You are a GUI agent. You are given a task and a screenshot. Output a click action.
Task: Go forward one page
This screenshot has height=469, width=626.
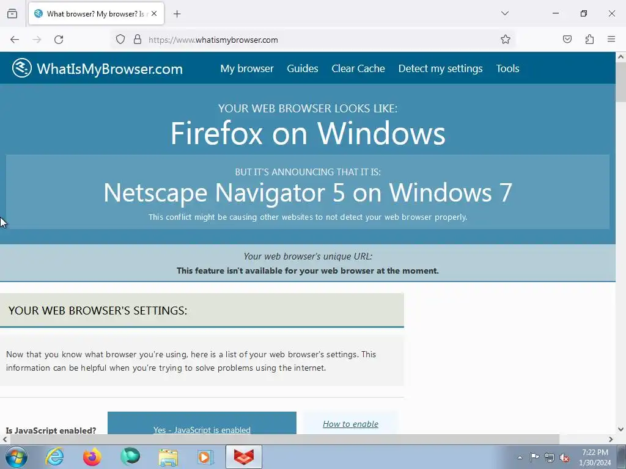coord(37,40)
